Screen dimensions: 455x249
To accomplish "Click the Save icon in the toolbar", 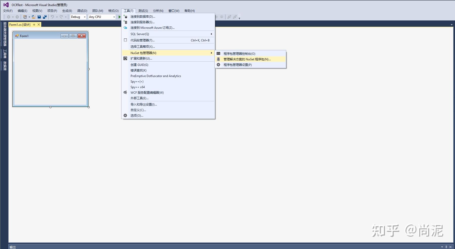I will [39, 17].
